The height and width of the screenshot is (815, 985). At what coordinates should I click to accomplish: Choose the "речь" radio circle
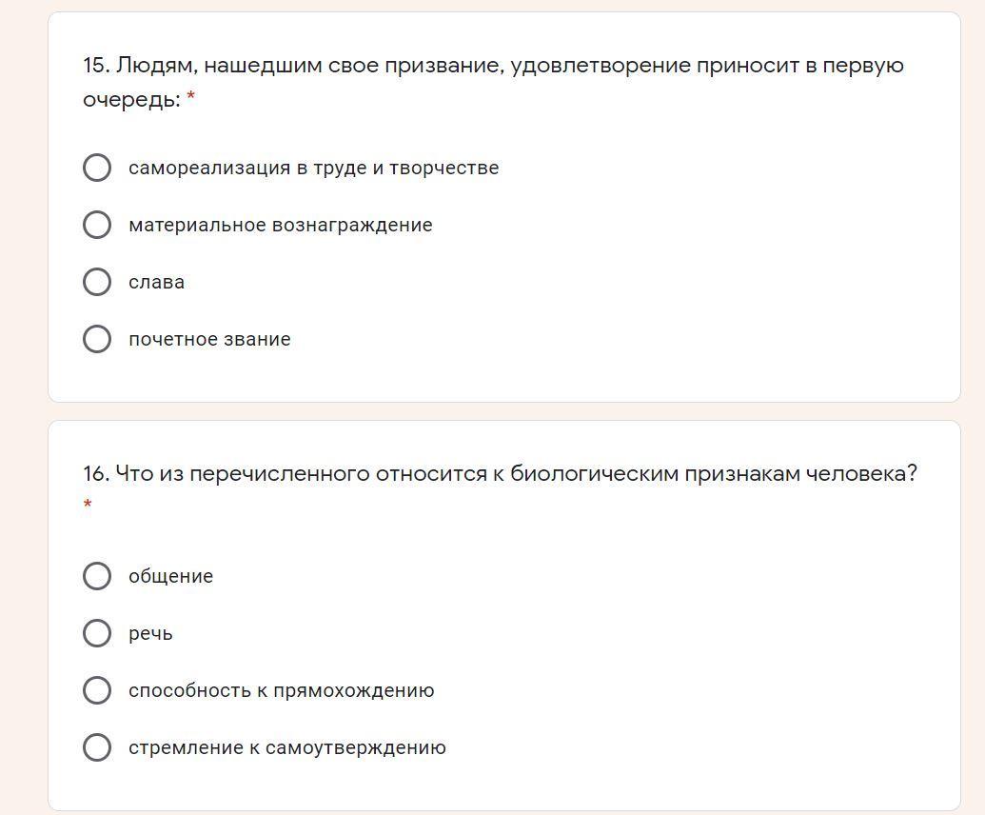tap(97, 633)
